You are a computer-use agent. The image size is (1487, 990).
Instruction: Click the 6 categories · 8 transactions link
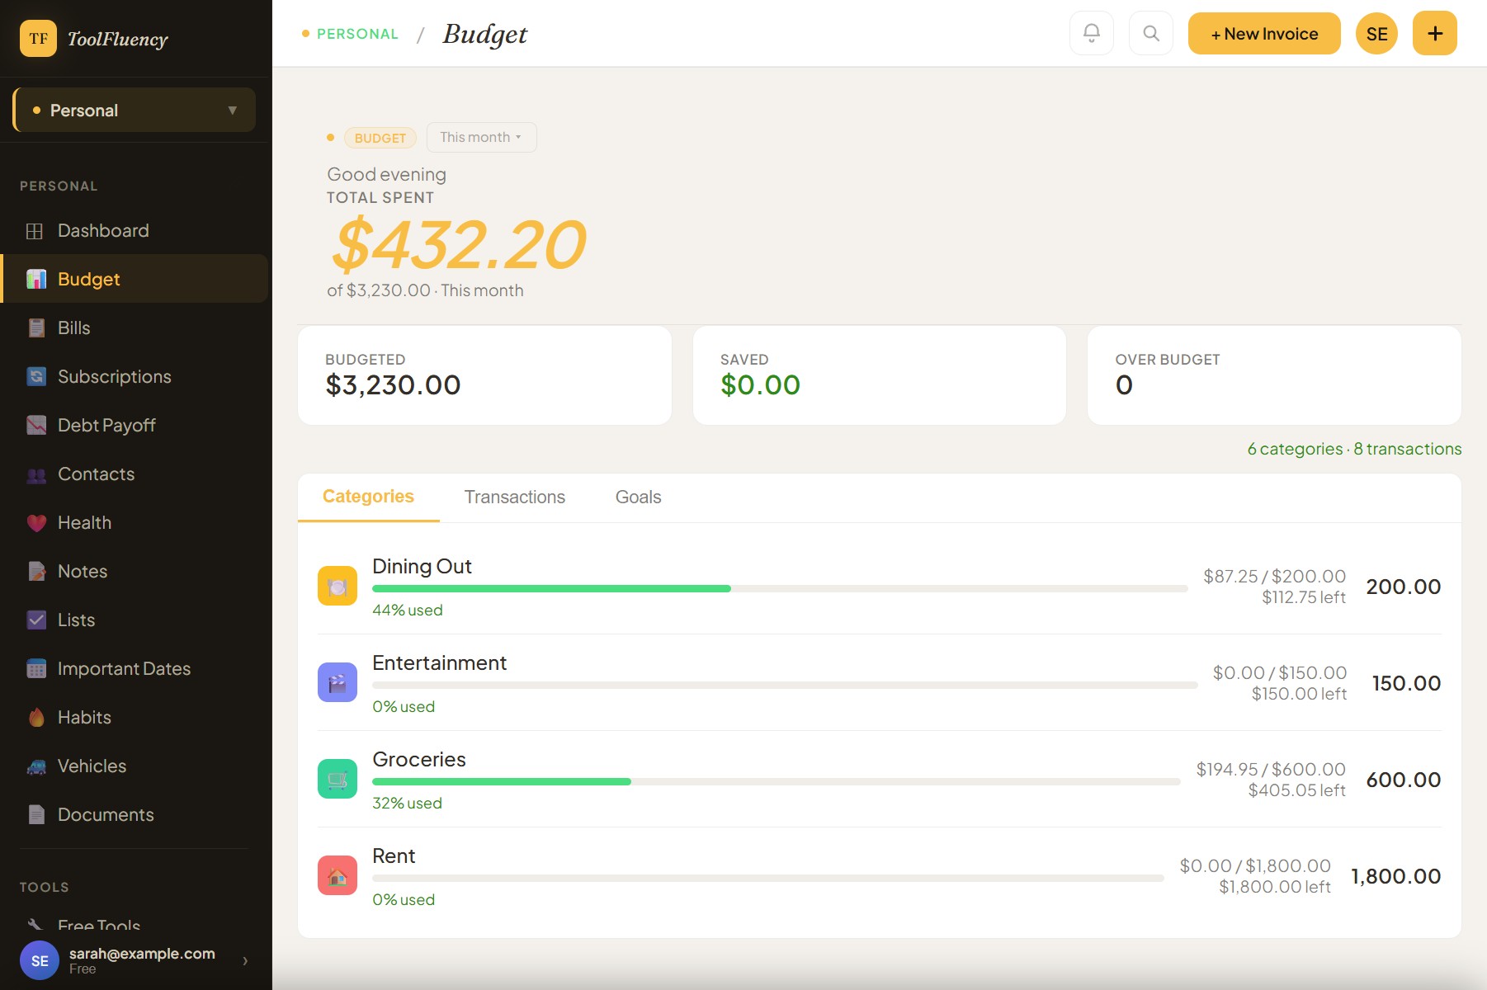[x=1354, y=449]
